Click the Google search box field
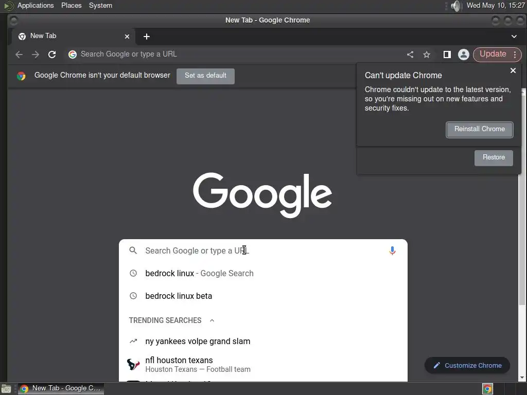527x395 pixels. [x=263, y=250]
